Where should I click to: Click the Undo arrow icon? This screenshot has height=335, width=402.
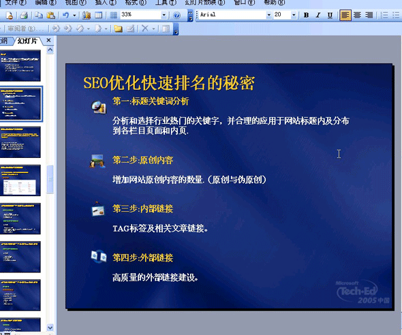(x=65, y=16)
